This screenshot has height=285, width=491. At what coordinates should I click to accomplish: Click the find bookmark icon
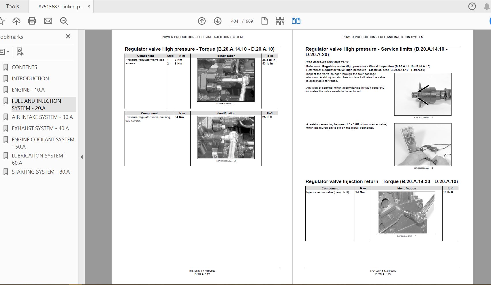[20, 52]
